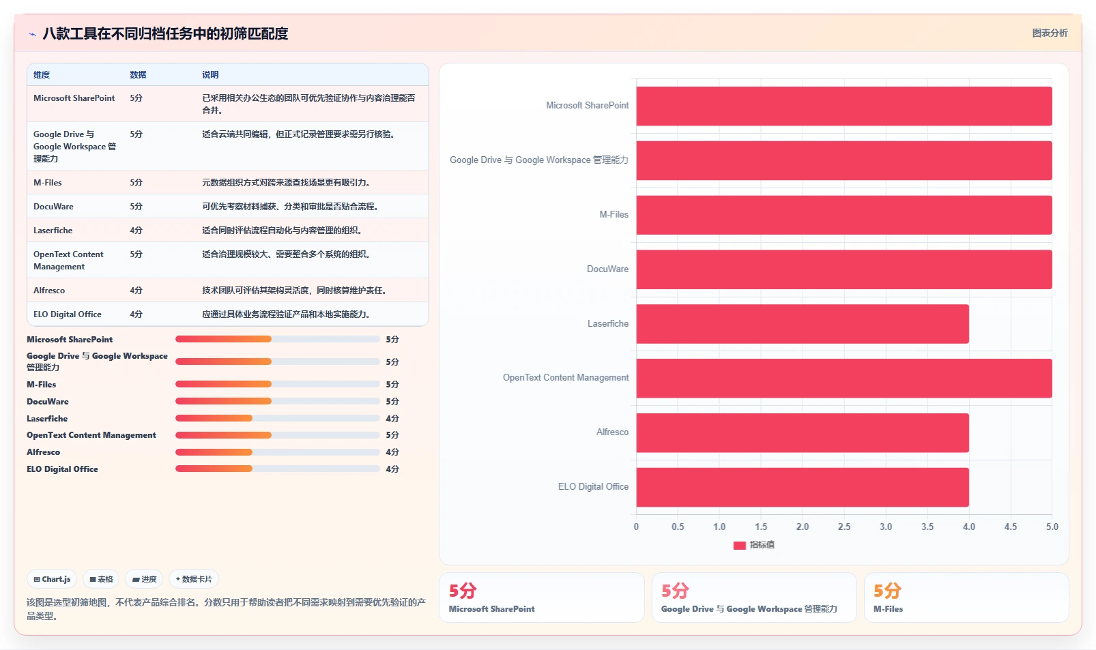The image size is (1096, 650).
Task: Click the Microsoft SharePoint progress bar
Action: coord(278,339)
